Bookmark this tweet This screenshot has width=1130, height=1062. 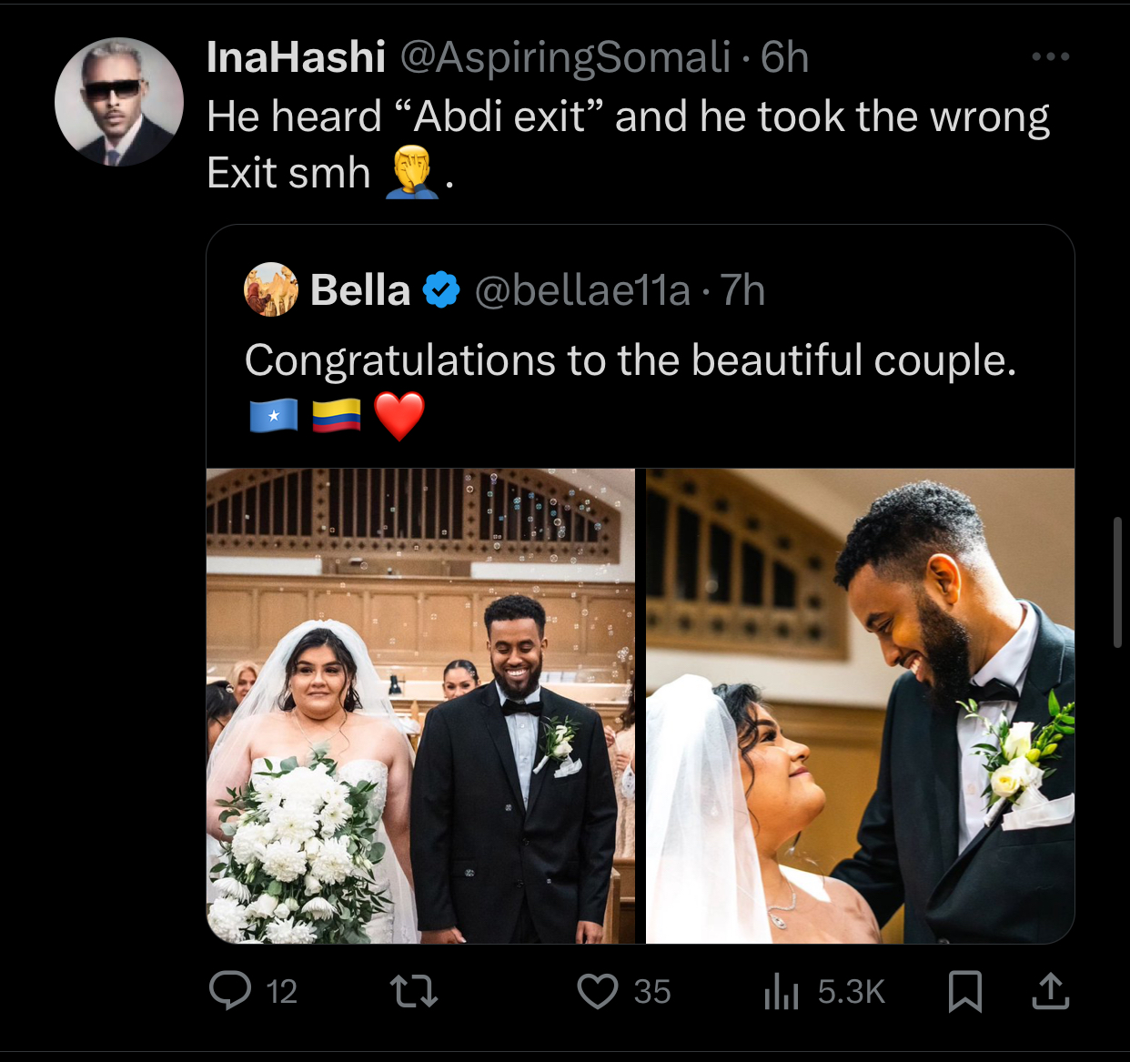[964, 991]
